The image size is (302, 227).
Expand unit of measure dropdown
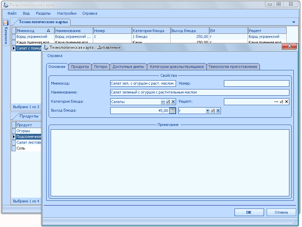[x=207, y=111]
